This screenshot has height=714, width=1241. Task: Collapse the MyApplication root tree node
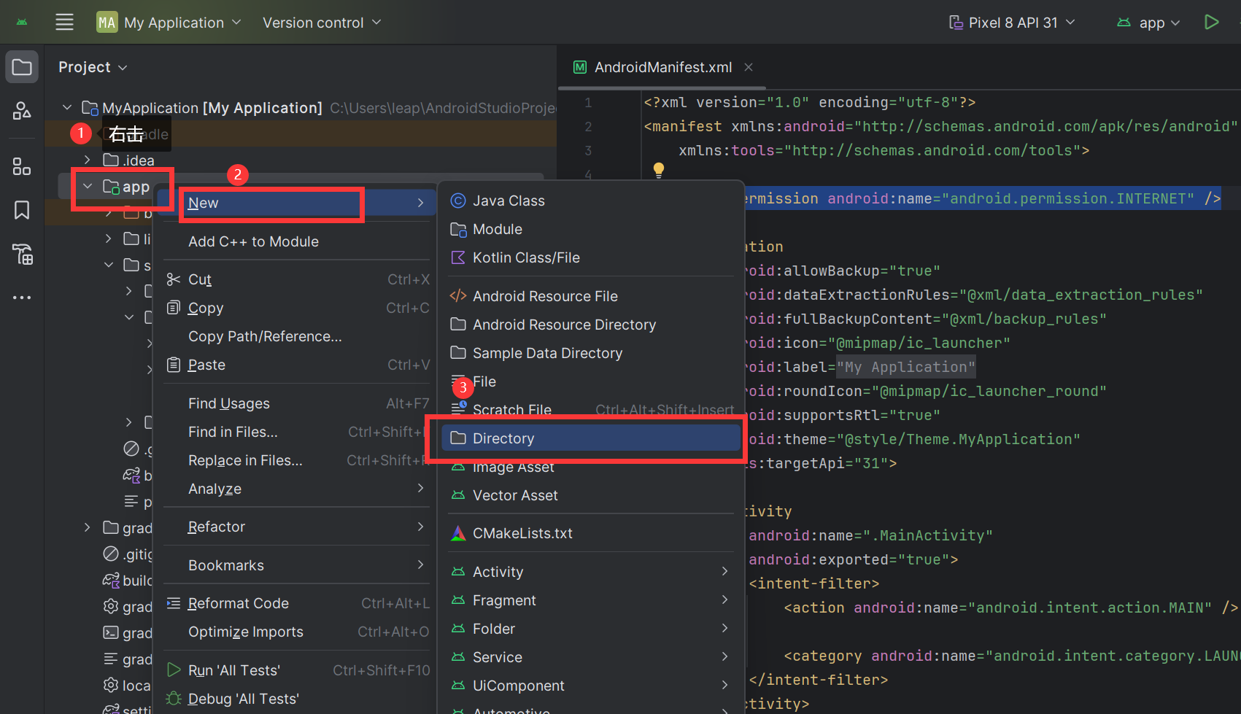pyautogui.click(x=67, y=108)
